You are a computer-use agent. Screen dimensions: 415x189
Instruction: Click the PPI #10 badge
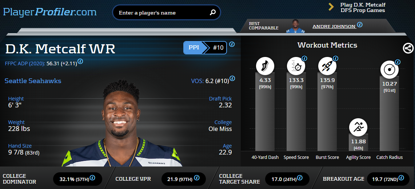[x=205, y=48]
